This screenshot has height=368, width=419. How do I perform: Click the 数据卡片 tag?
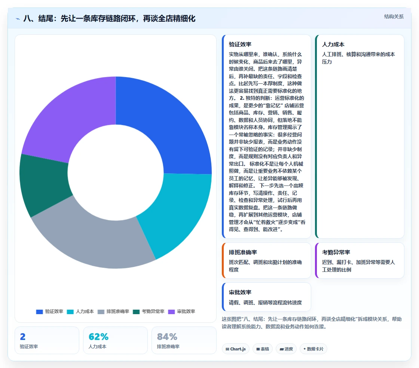[314, 349]
